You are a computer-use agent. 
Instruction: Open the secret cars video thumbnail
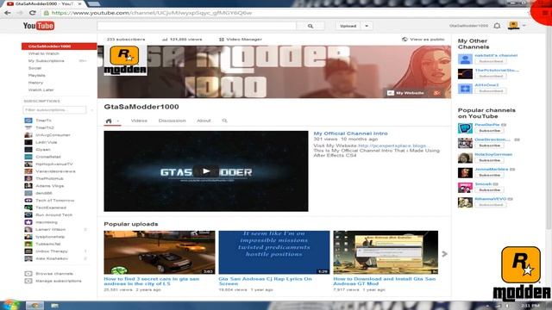[x=159, y=252]
